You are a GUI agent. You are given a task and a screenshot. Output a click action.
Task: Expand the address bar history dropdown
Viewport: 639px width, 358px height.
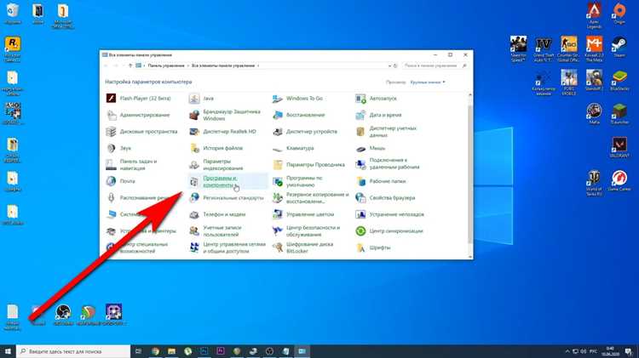click(389, 65)
